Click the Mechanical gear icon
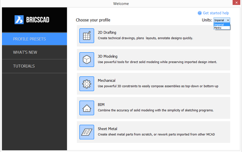 [86, 84]
